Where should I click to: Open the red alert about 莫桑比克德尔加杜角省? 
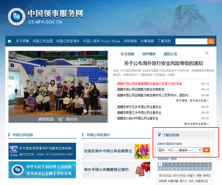(x=149, y=84)
